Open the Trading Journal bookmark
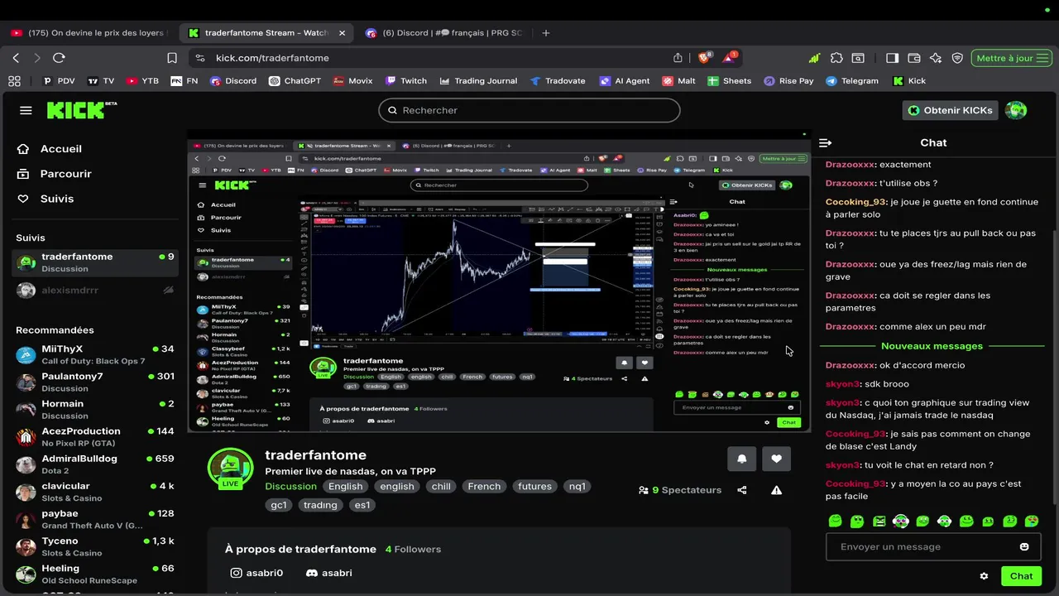 click(478, 81)
